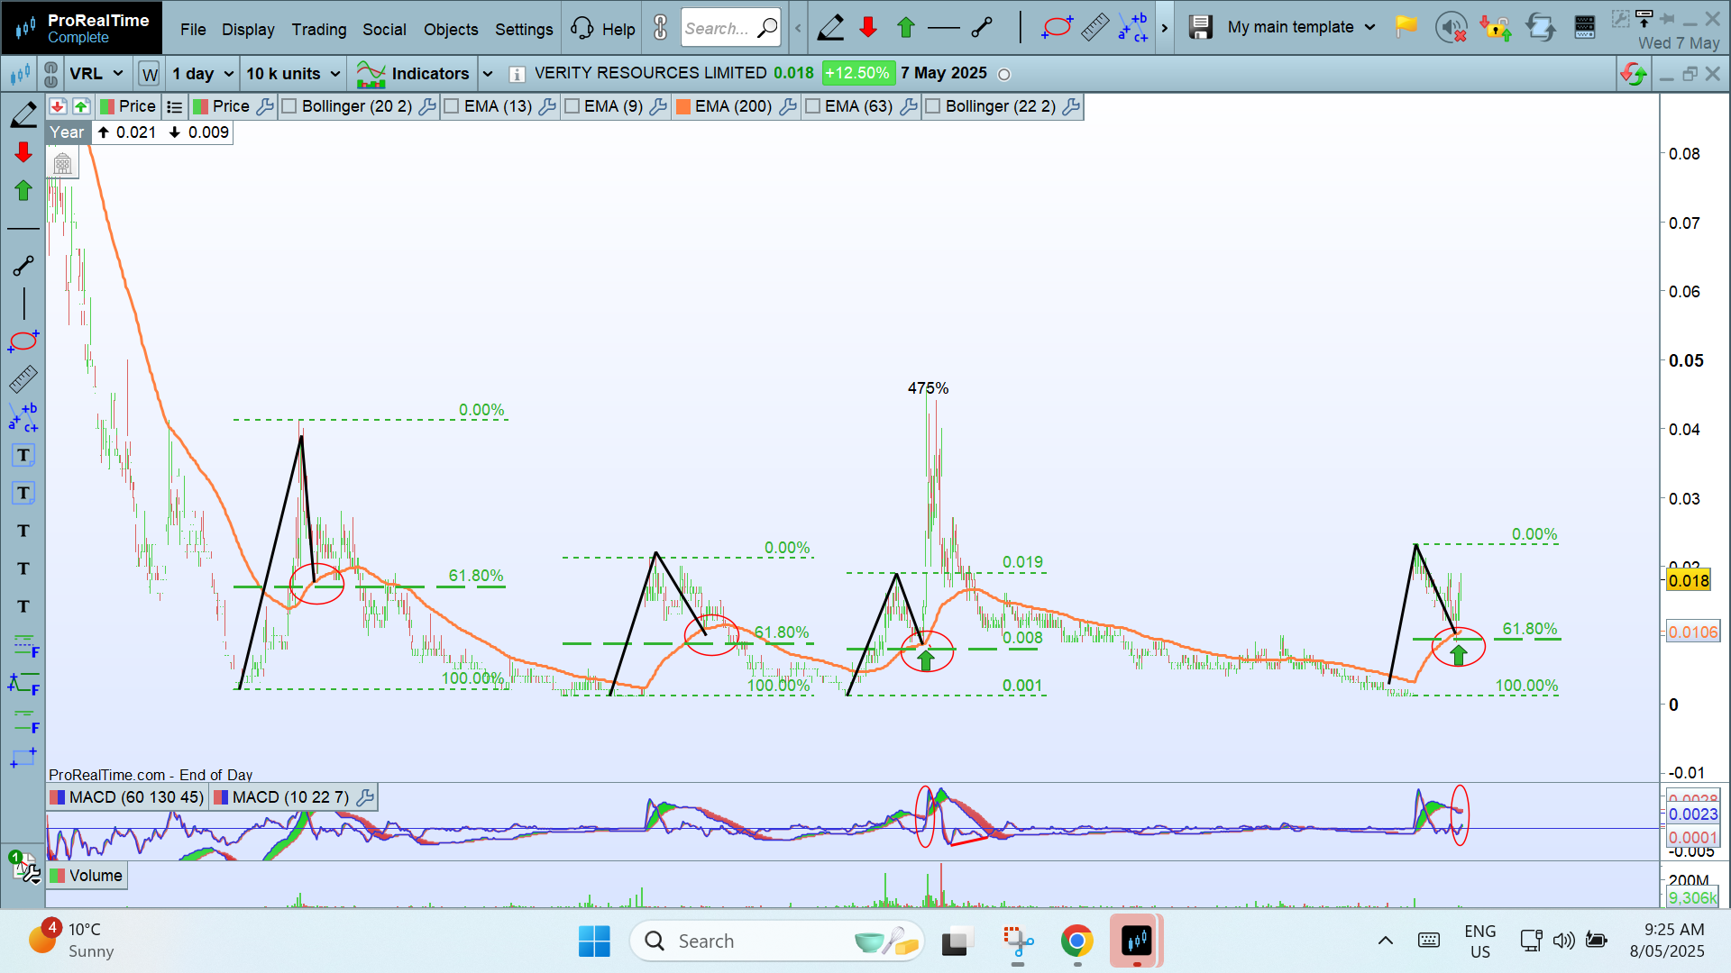Image resolution: width=1731 pixels, height=973 pixels.
Task: Select the rectangle tool in left sidebar
Action: click(x=23, y=759)
